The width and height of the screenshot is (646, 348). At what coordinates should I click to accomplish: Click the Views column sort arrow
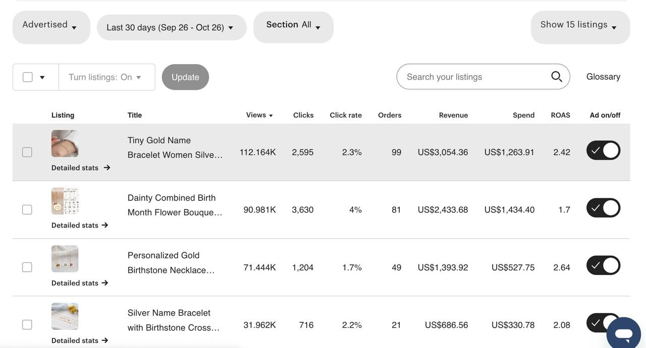coord(271,115)
